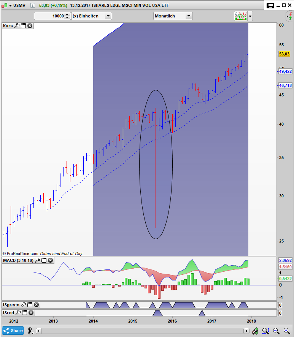Open the indicators button dropdown arrow
This screenshot has width=294, height=337.
point(250,16)
